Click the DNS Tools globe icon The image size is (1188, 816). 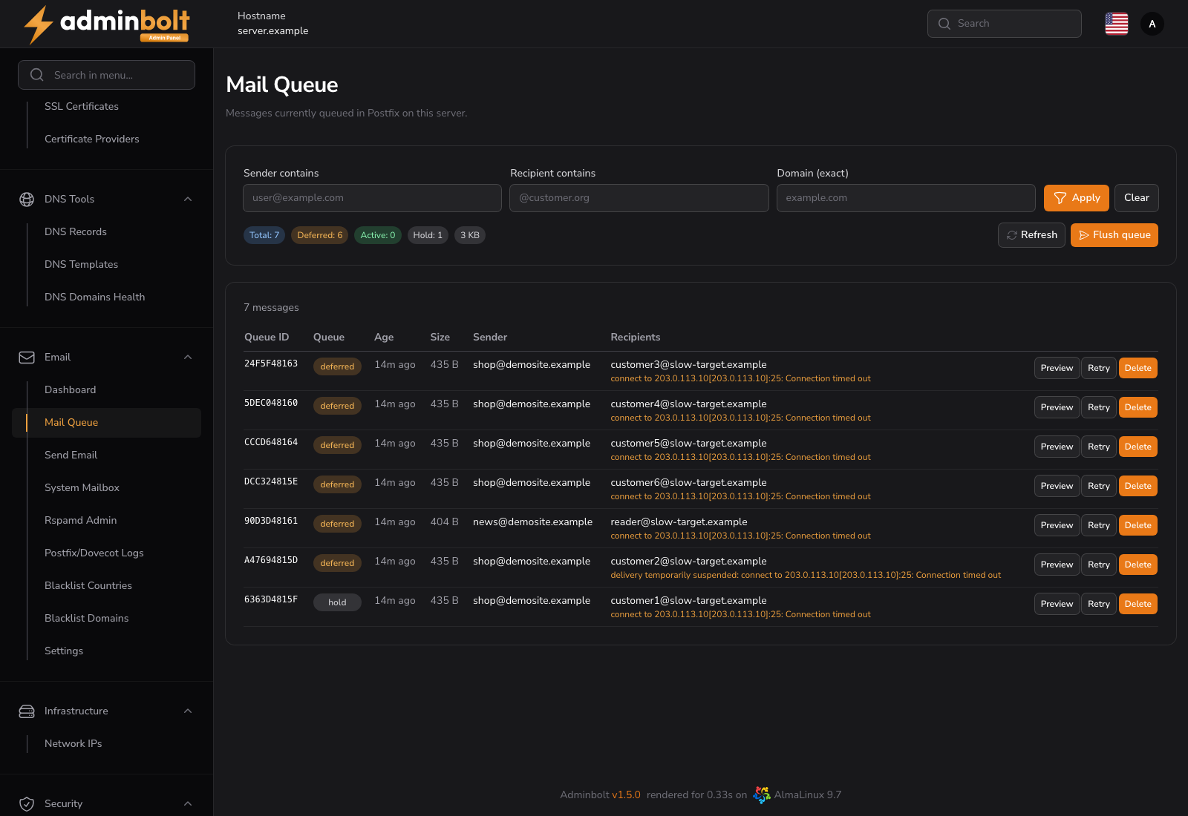pos(27,199)
